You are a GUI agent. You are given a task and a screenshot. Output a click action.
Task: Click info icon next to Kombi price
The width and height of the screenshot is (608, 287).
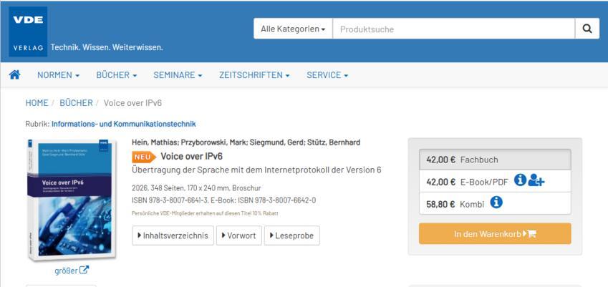tap(496, 203)
